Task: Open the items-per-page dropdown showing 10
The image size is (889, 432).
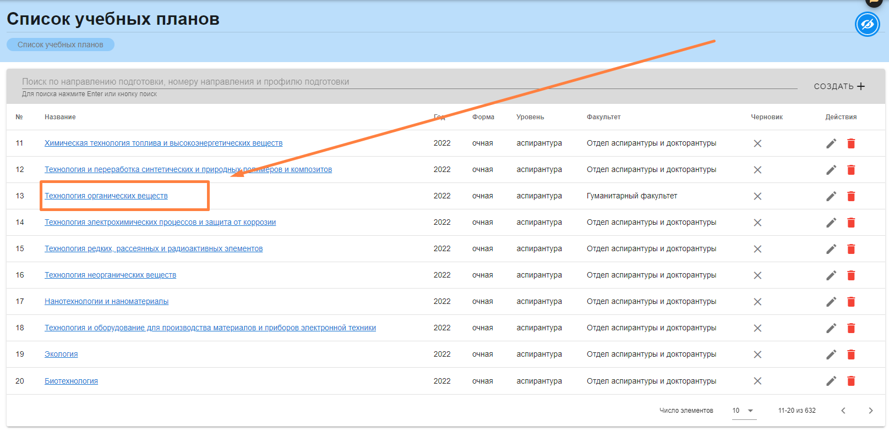Action: tap(744, 411)
